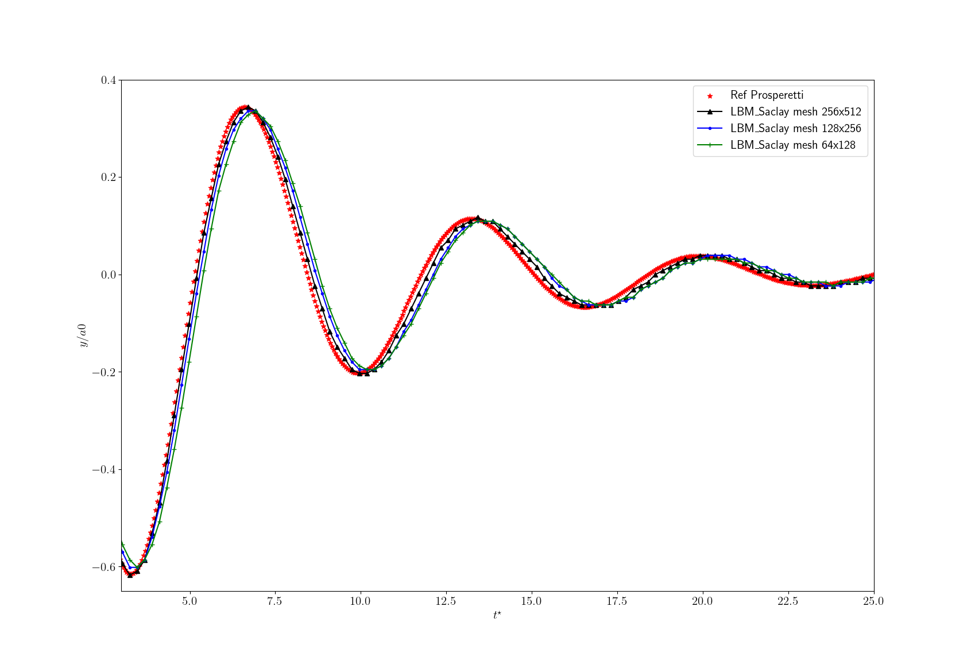This screenshot has width=971, height=664.
Task: Click the y-axis label y/a0
Action: (x=83, y=335)
